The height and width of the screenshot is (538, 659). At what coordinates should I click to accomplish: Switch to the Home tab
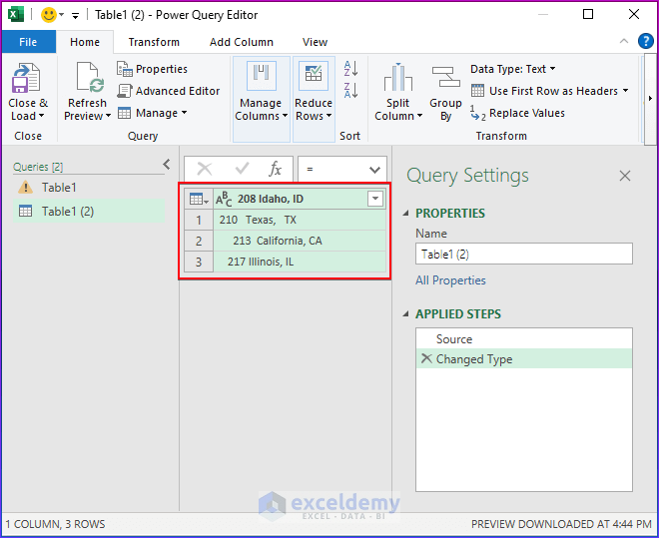(85, 42)
